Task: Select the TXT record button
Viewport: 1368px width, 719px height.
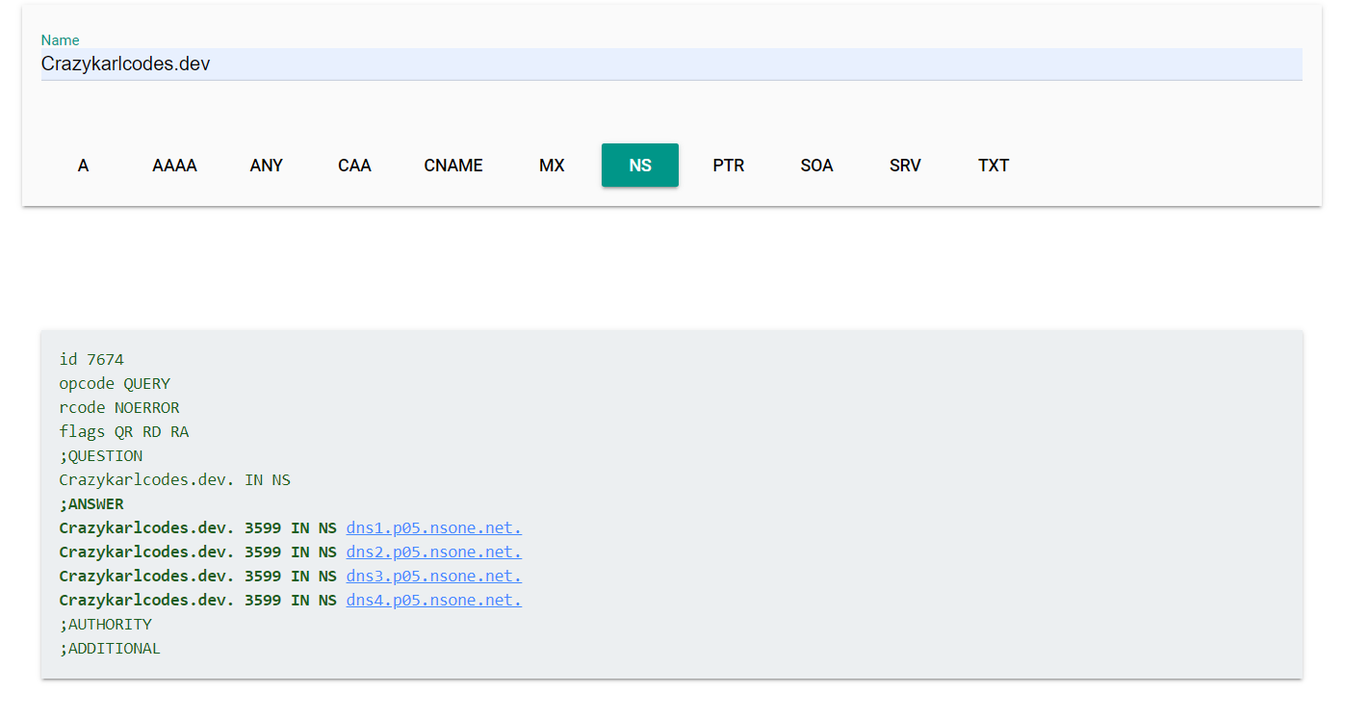Action: (x=994, y=166)
